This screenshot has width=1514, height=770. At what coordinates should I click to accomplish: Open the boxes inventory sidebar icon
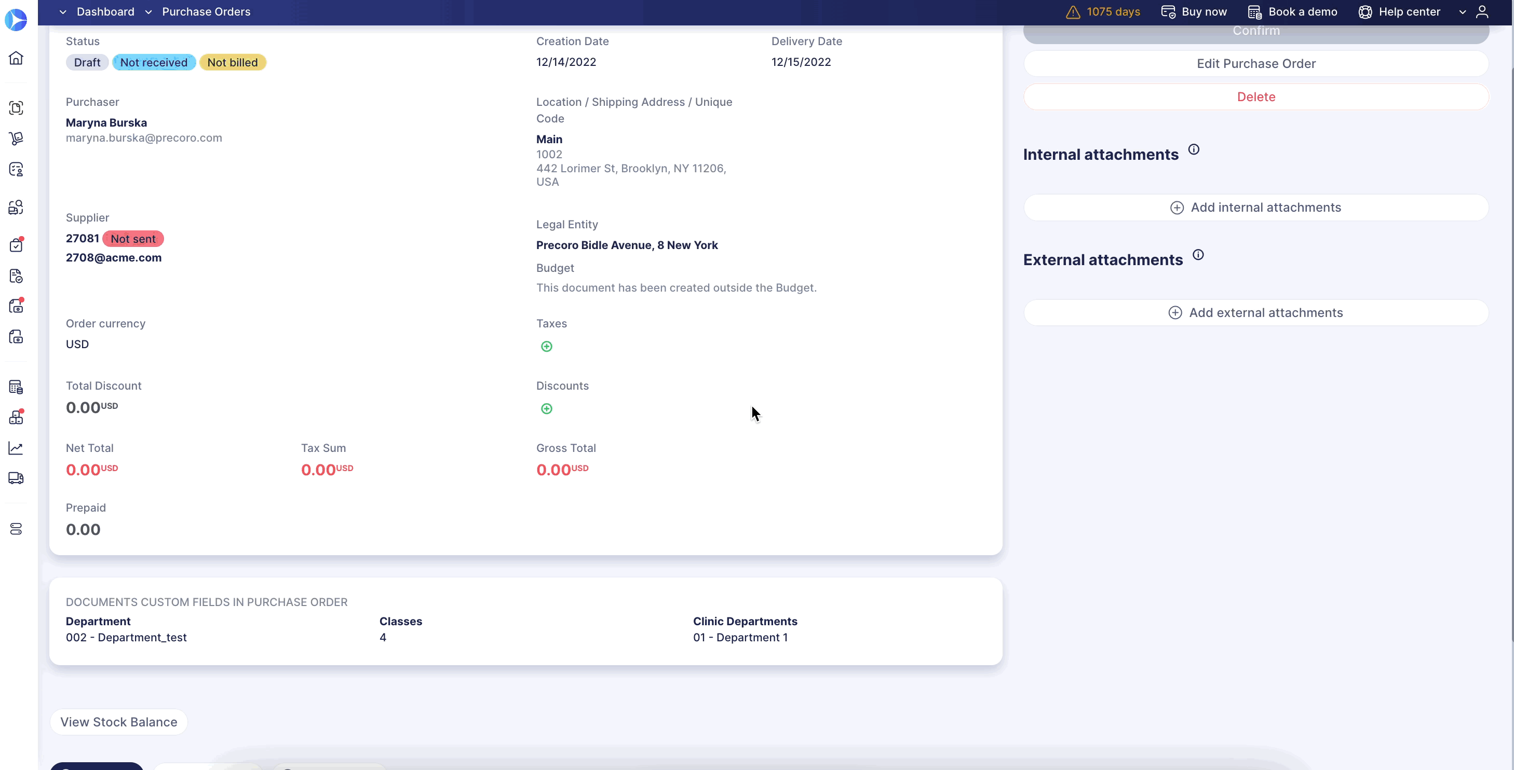tap(16, 418)
